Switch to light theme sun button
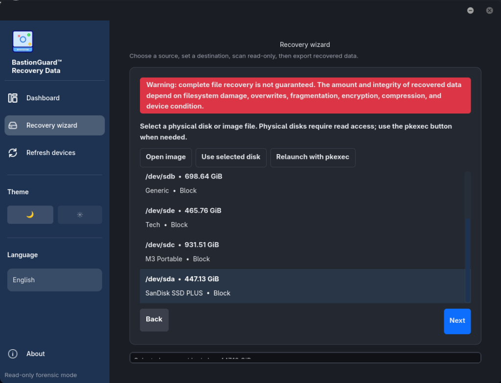Viewport: 501px width, 383px height. [x=80, y=215]
